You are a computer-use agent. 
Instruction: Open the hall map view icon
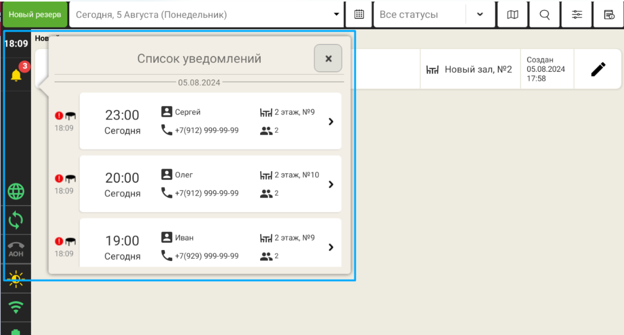coord(513,14)
